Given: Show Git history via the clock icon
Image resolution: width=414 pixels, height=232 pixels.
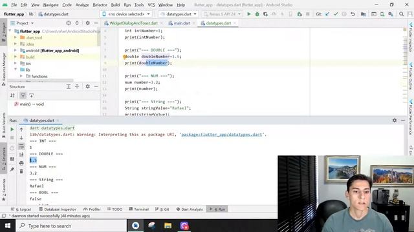Looking at the screenshot, I should pos(344,14).
